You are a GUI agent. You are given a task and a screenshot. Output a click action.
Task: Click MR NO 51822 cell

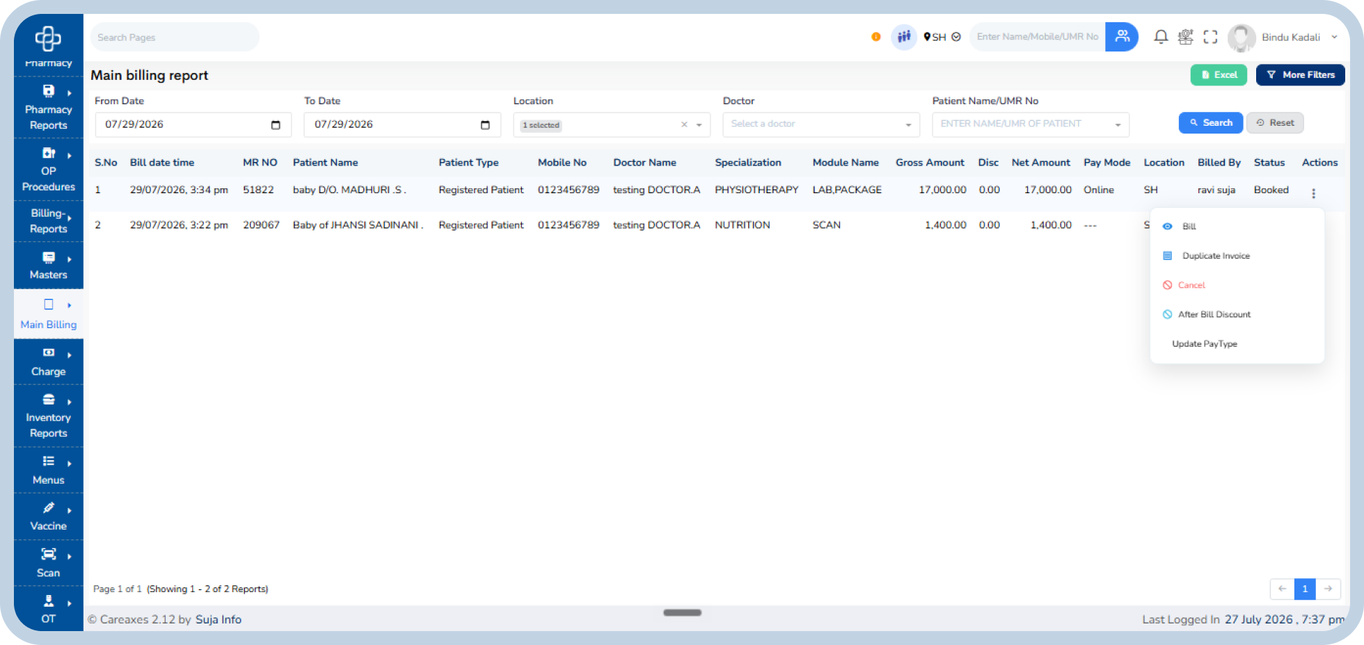pyautogui.click(x=258, y=190)
